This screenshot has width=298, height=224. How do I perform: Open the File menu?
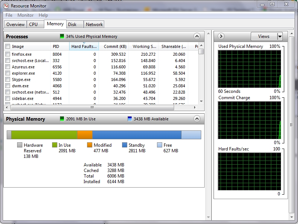click(9, 15)
